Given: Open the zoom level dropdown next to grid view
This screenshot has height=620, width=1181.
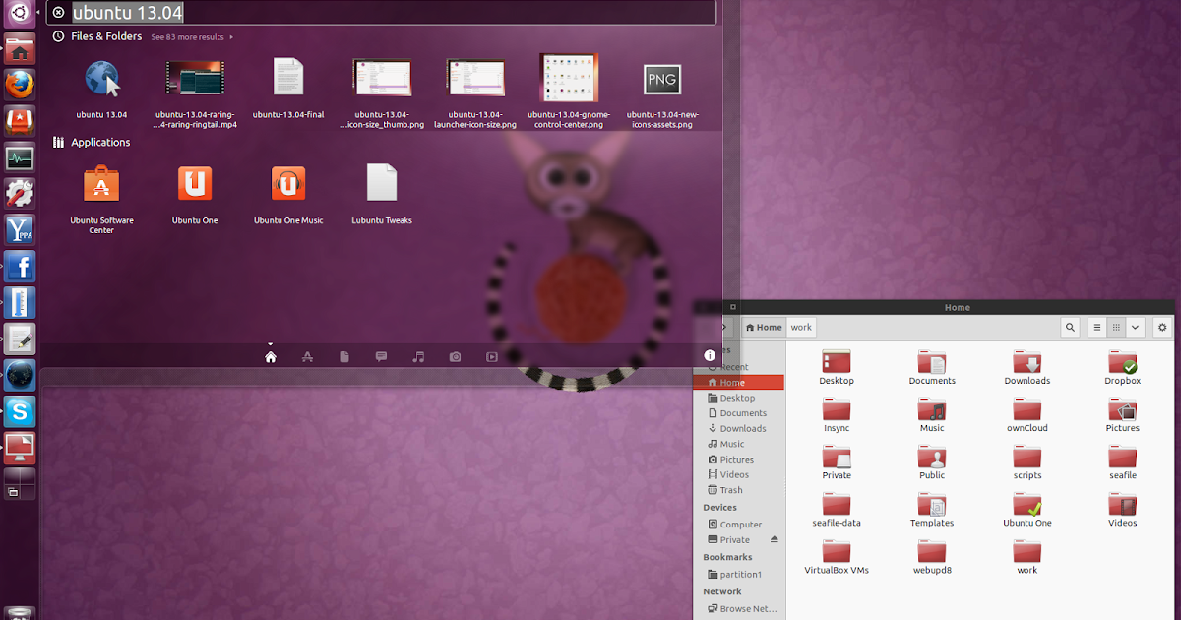Looking at the screenshot, I should pyautogui.click(x=1135, y=327).
